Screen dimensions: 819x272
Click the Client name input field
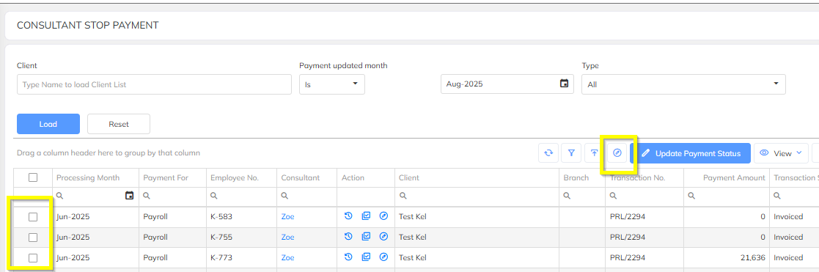click(x=154, y=84)
